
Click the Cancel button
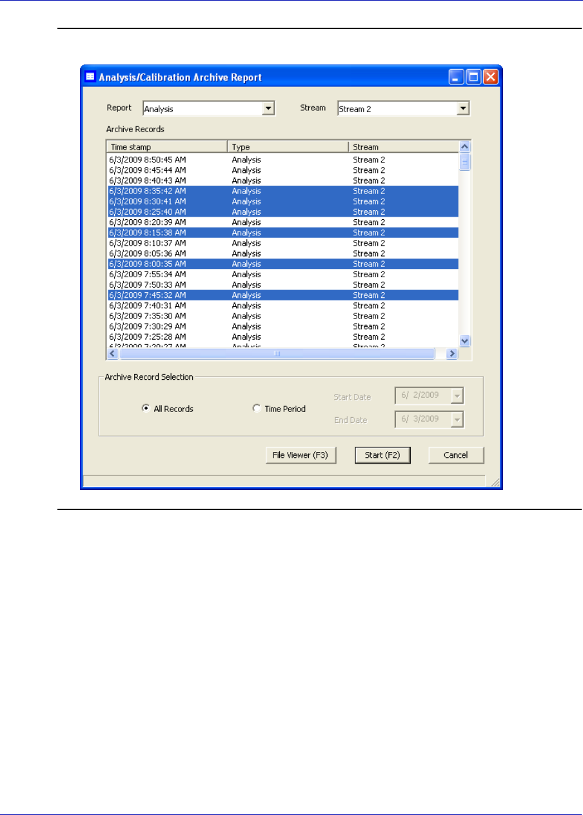click(x=456, y=455)
